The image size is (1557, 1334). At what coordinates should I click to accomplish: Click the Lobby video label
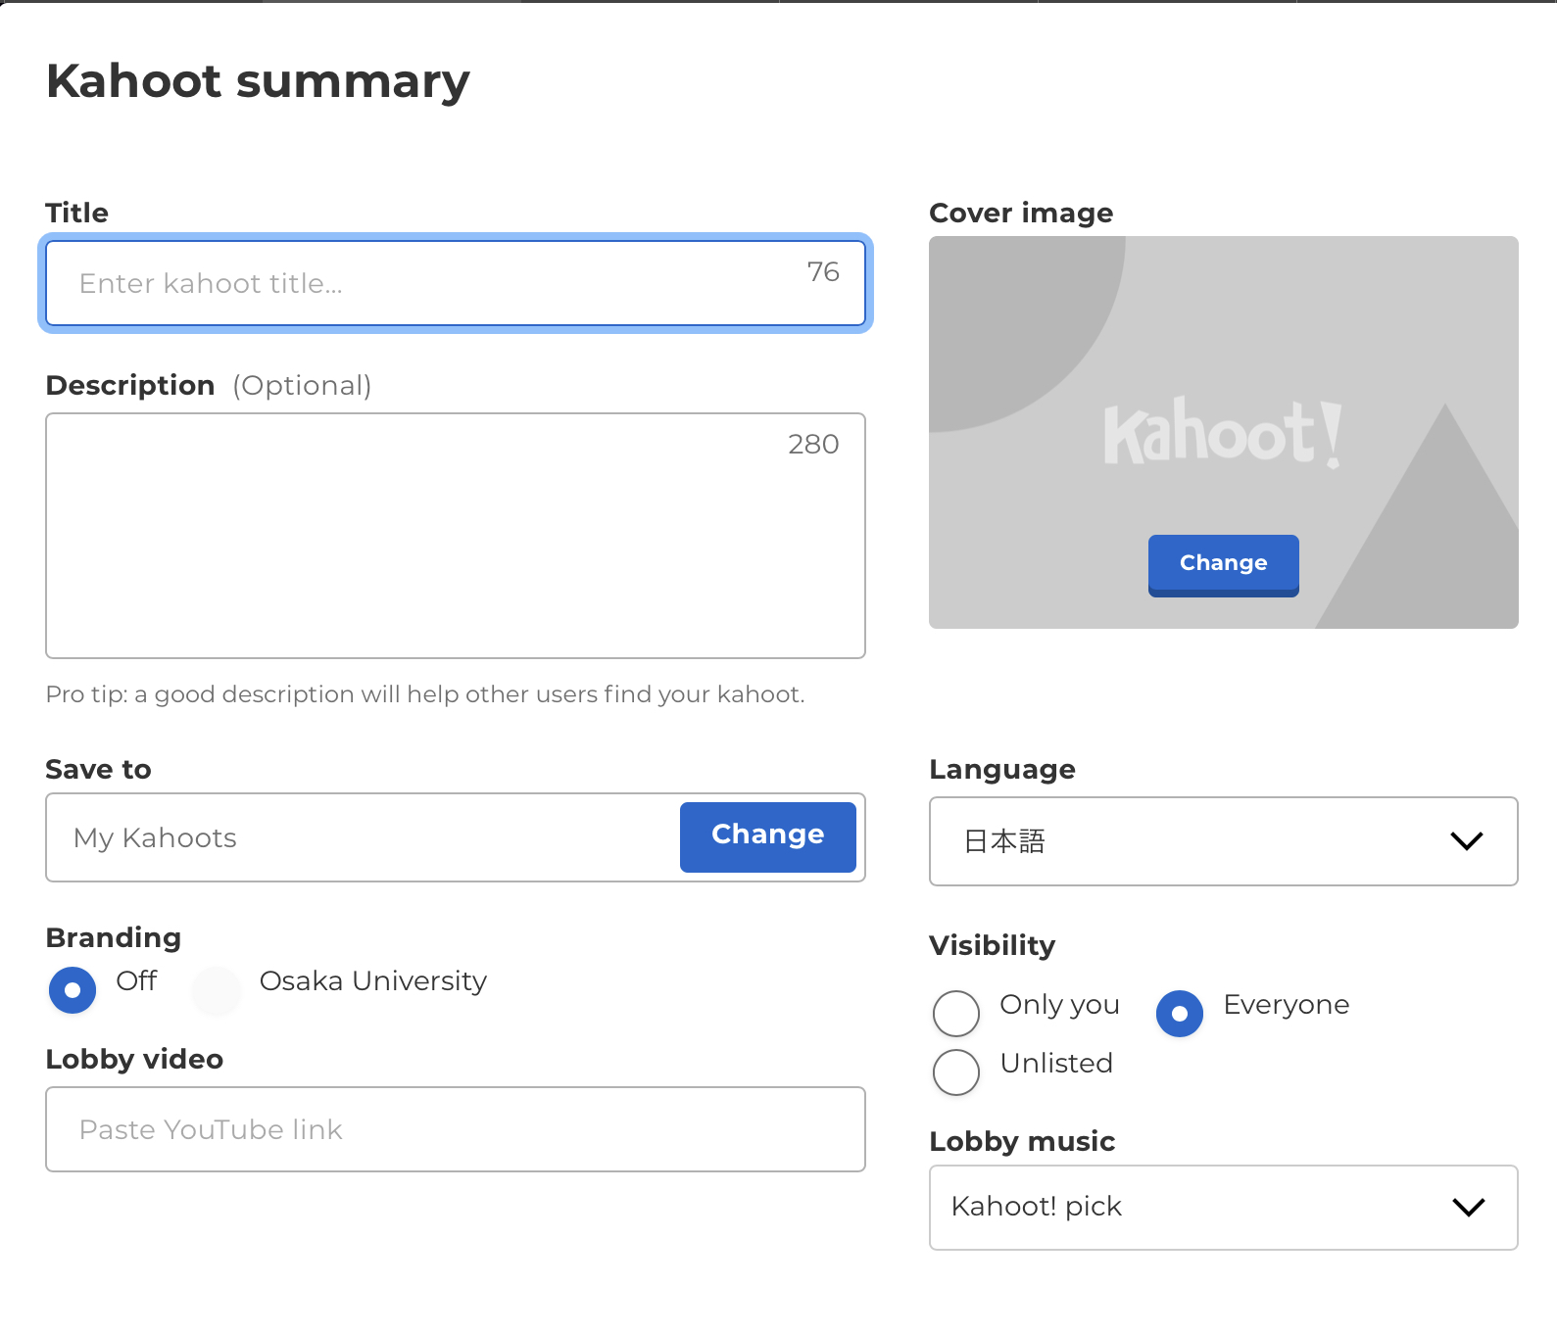point(134,1059)
